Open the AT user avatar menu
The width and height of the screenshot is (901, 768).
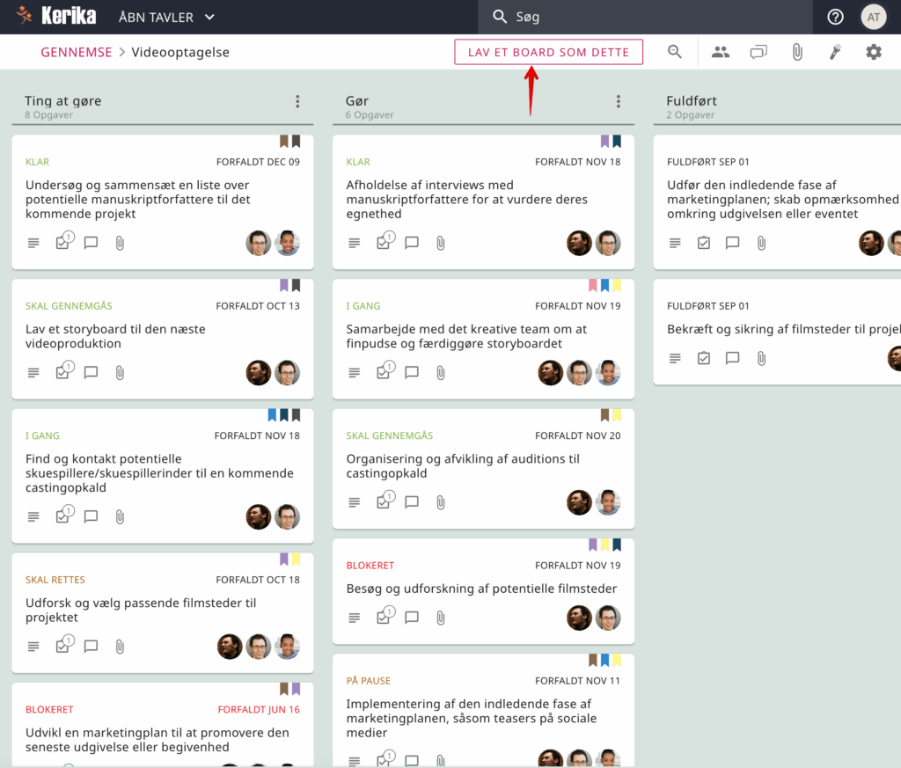pos(873,17)
